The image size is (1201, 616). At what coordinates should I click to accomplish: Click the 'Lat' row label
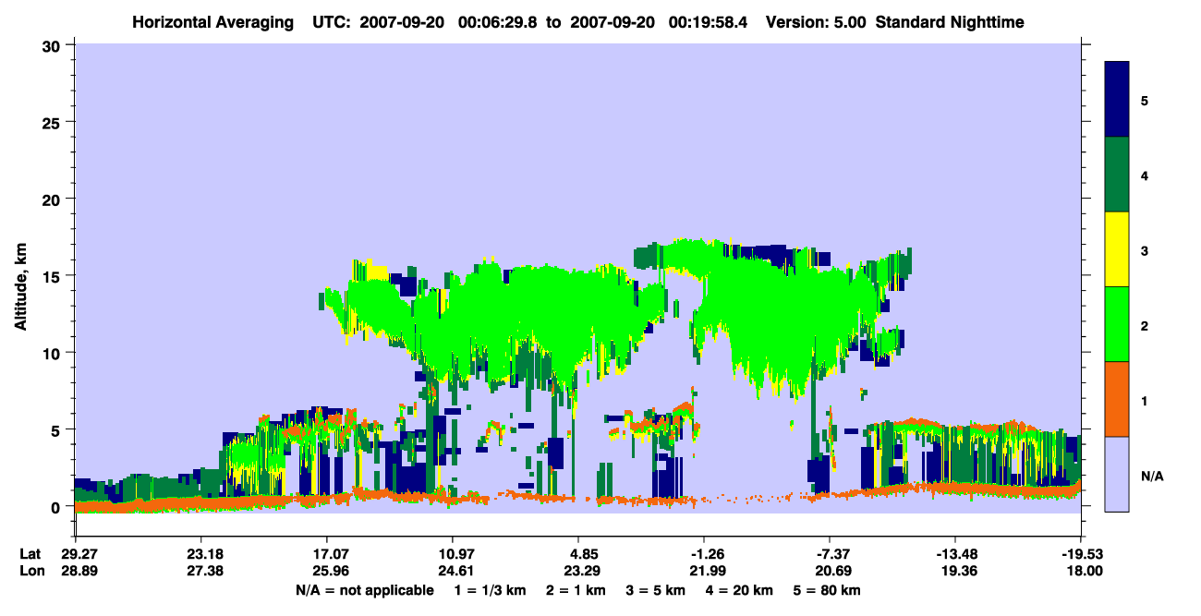[30, 554]
